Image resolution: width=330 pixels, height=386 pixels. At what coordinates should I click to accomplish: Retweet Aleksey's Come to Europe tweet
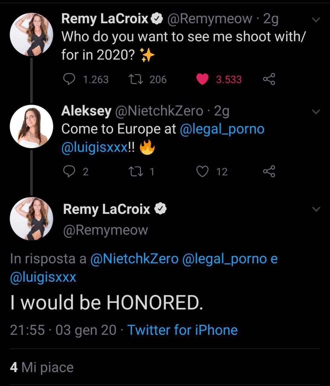click(x=133, y=172)
